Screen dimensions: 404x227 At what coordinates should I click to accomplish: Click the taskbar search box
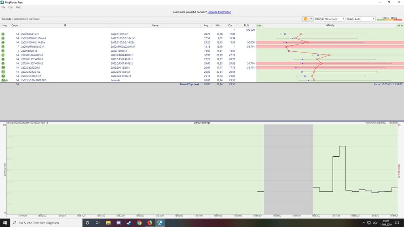[x=46, y=223]
